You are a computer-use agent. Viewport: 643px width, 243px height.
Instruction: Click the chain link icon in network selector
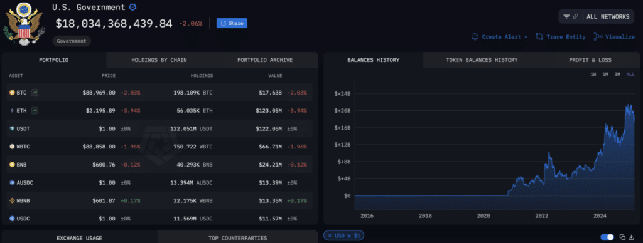pos(575,17)
